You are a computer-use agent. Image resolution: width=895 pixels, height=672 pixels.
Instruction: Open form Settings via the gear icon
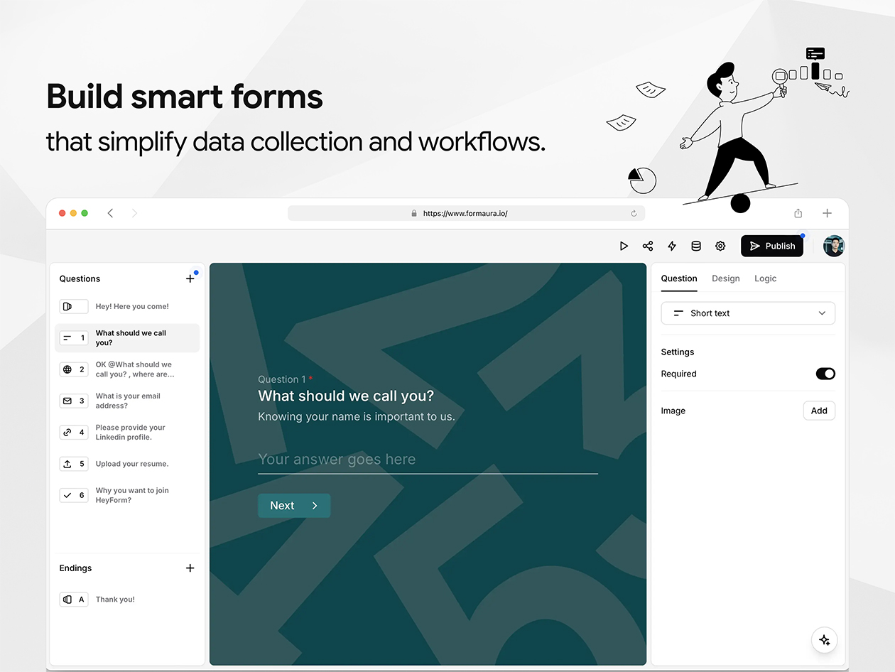click(720, 246)
